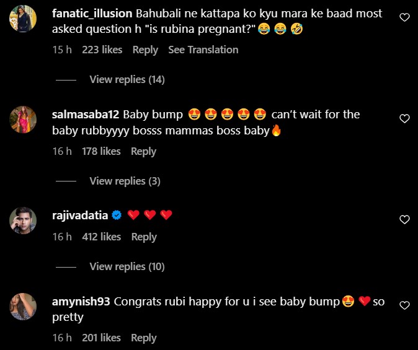418x350 pixels.
Task: Like salmasaba12's comment with the heart
Action: click(x=404, y=118)
